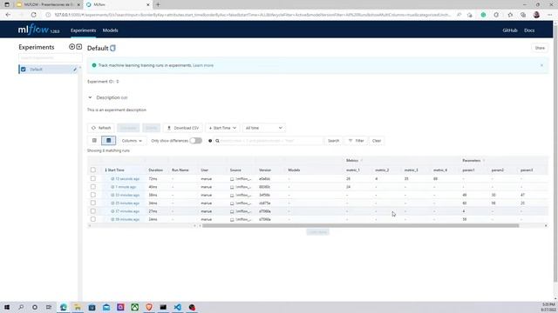
Task: Click the metric_1 column header
Action: (x=352, y=170)
